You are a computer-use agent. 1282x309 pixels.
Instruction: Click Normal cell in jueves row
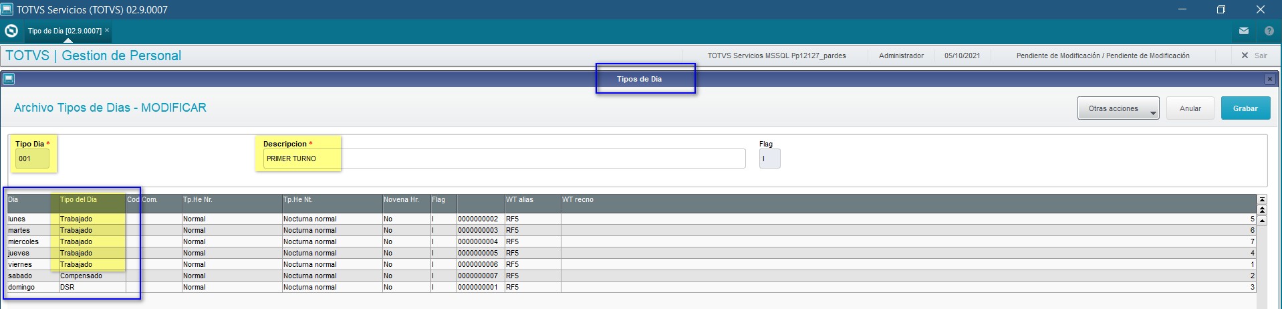(x=232, y=253)
